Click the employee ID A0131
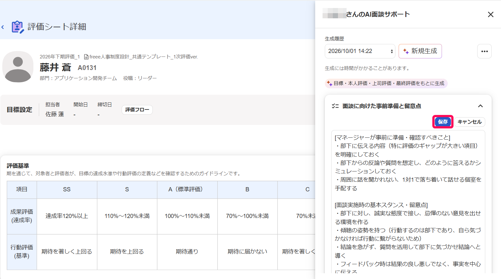Image resolution: width=501 pixels, height=279 pixels. point(87,68)
